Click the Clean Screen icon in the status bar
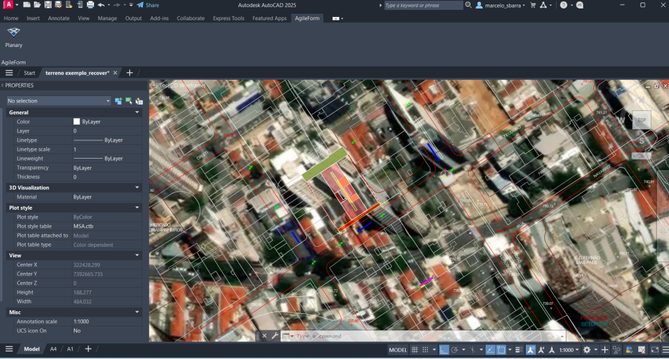The image size is (669, 359). pos(655,350)
